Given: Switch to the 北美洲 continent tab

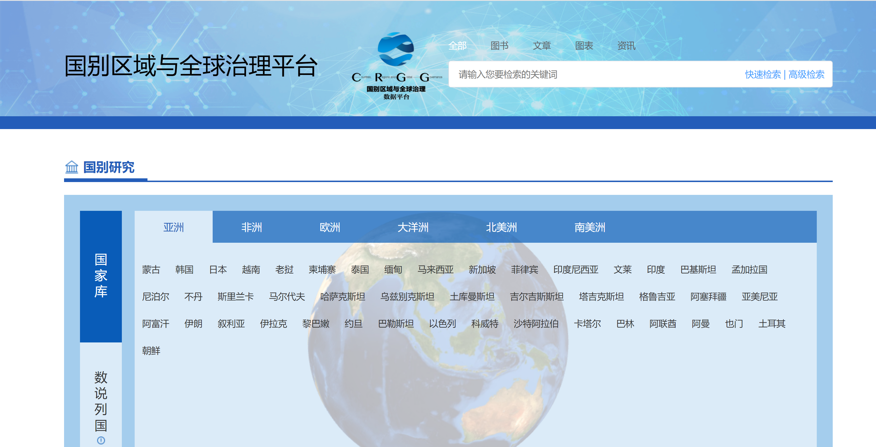Looking at the screenshot, I should click(x=501, y=227).
